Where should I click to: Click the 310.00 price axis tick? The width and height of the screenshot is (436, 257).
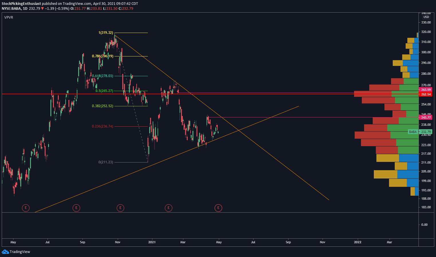(x=426, y=42)
